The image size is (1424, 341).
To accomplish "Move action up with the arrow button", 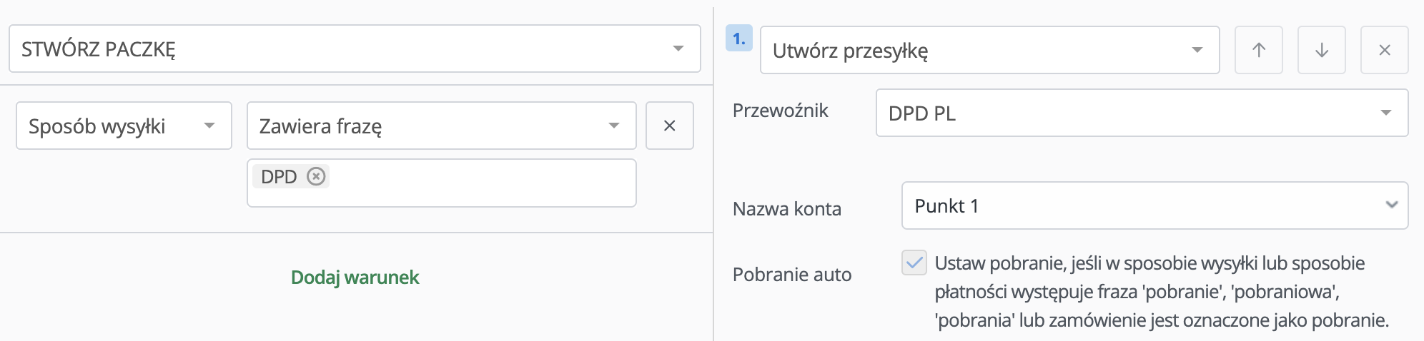I will click(x=1259, y=50).
